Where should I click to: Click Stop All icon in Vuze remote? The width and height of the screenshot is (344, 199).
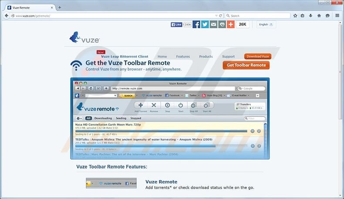tap(193, 105)
